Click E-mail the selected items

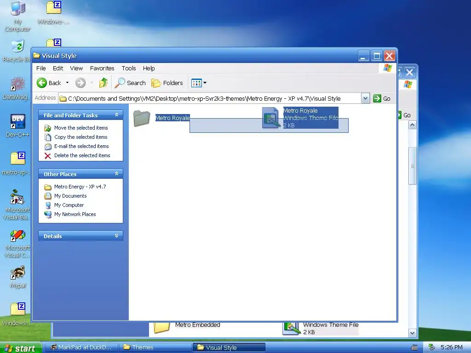81,146
